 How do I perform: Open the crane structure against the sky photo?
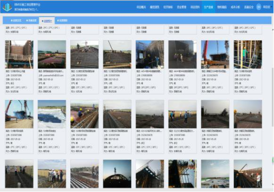click(x=150, y=174)
